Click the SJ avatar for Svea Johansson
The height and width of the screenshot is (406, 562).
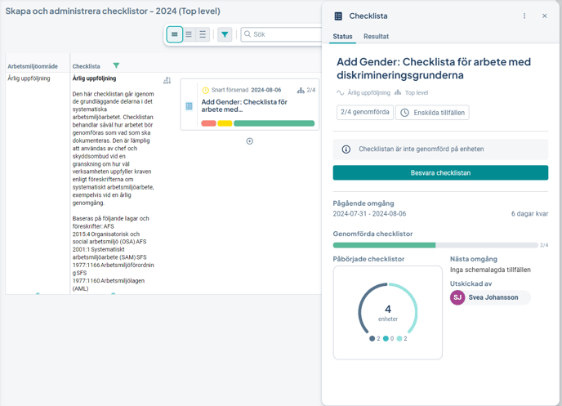[x=457, y=297]
